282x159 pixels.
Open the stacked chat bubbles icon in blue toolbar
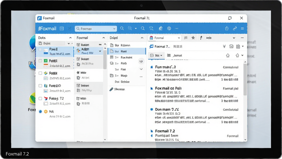point(151,28)
